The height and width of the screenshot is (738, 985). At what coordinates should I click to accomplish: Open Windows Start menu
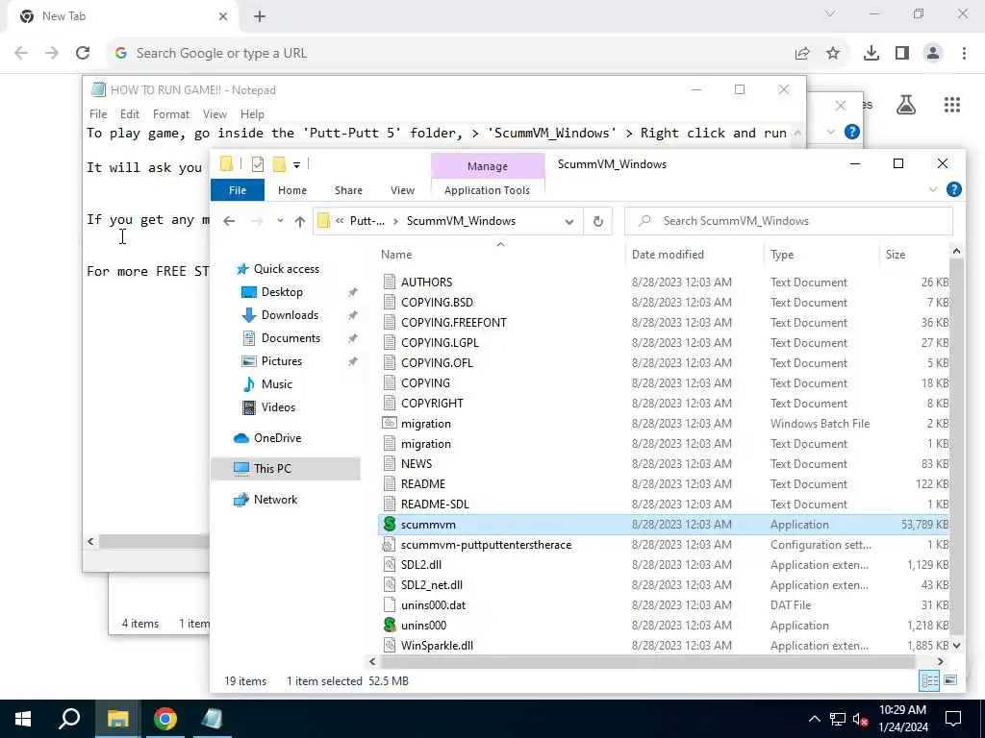[23, 719]
